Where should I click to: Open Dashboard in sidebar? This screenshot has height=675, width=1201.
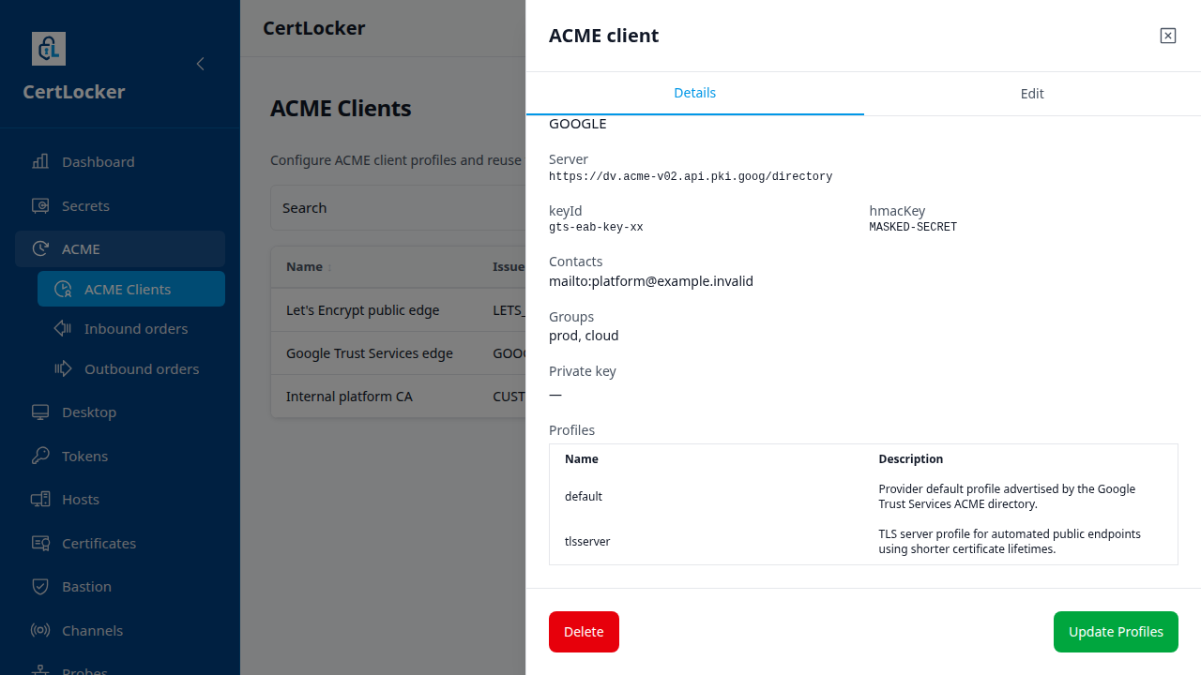tap(120, 161)
